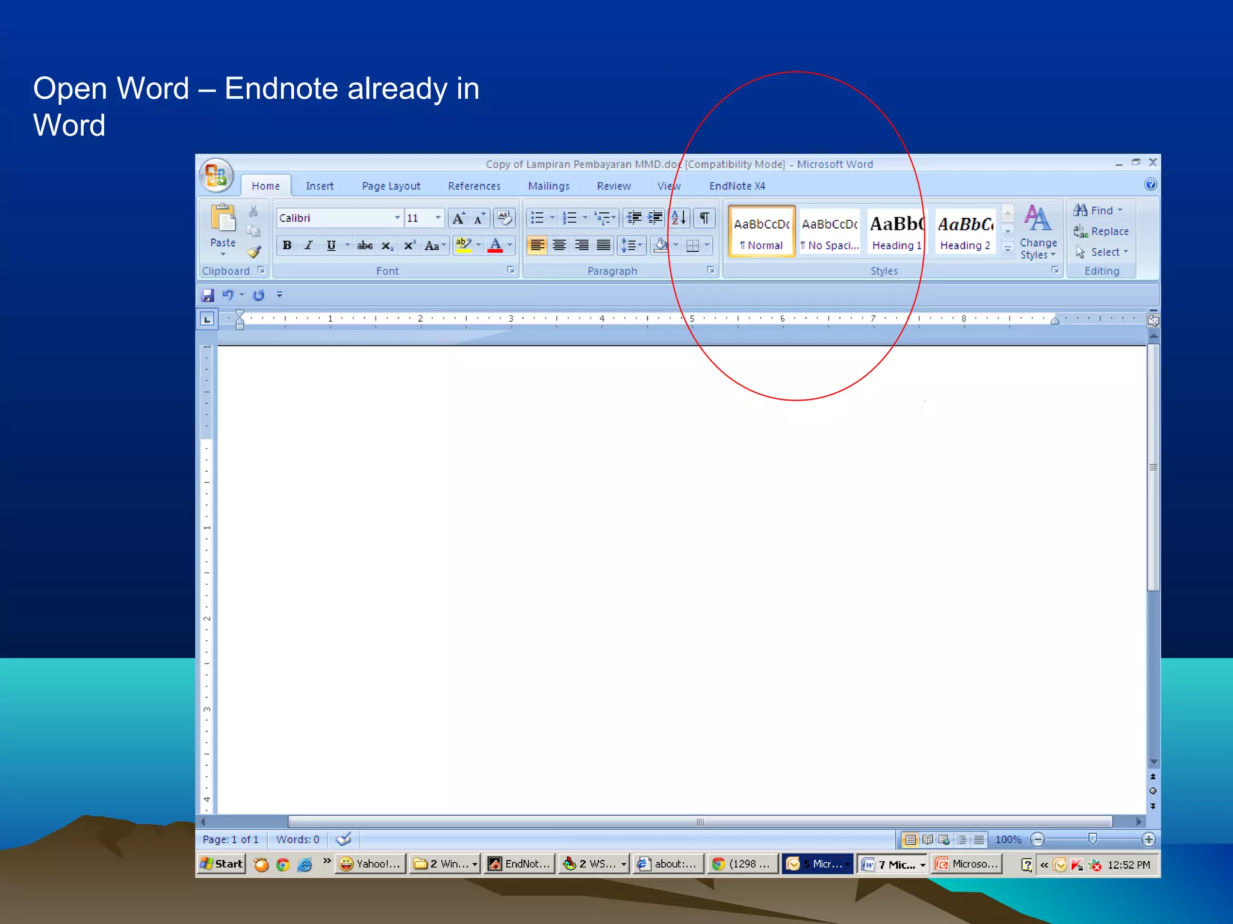Open the Insert ribbon tab

pyautogui.click(x=320, y=186)
